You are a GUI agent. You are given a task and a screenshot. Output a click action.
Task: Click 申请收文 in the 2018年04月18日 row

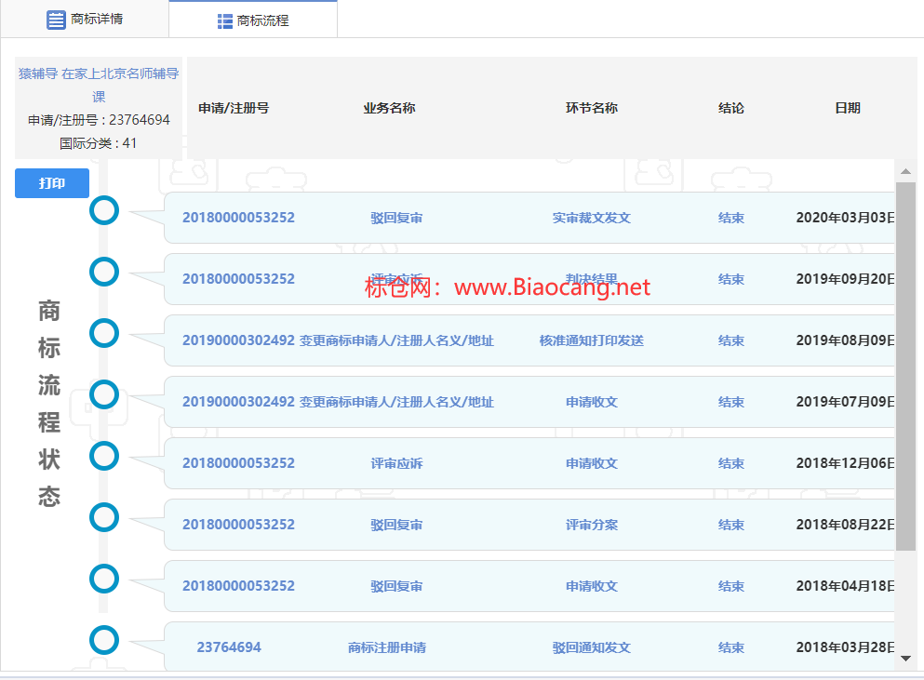pos(592,586)
